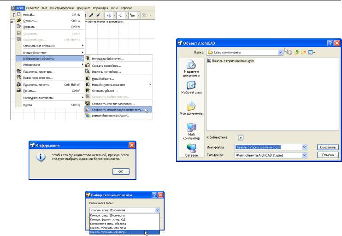Image resolution: width=342 pixels, height=236 pixels.
Task: Click help button in Выбор типа компоненты dialog
Action: pyautogui.click(x=154, y=195)
